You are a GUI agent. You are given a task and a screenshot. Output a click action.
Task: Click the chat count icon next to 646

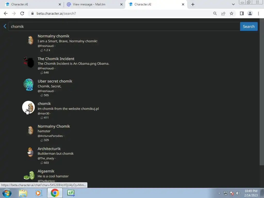[x=42, y=73]
